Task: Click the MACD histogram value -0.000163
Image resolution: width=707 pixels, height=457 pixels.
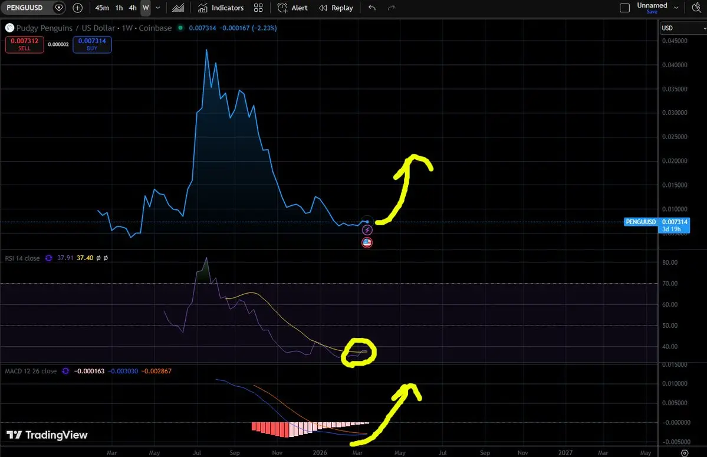Action: [x=89, y=371]
